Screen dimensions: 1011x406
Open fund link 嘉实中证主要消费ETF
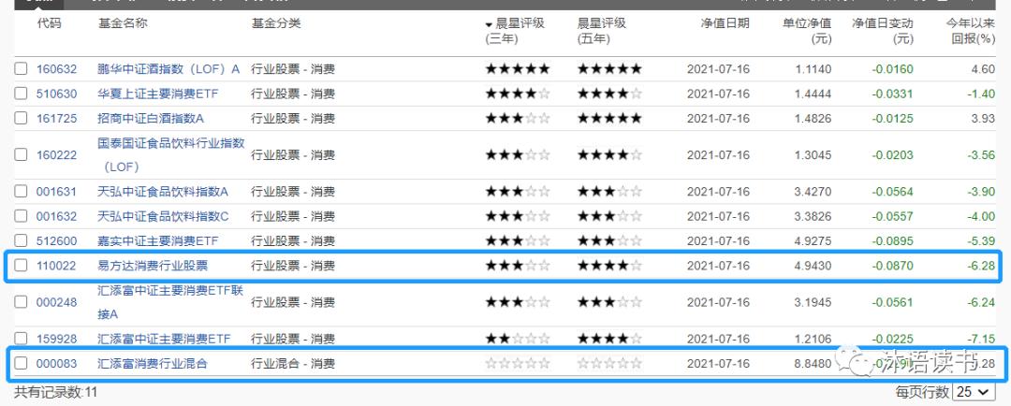[x=158, y=241]
